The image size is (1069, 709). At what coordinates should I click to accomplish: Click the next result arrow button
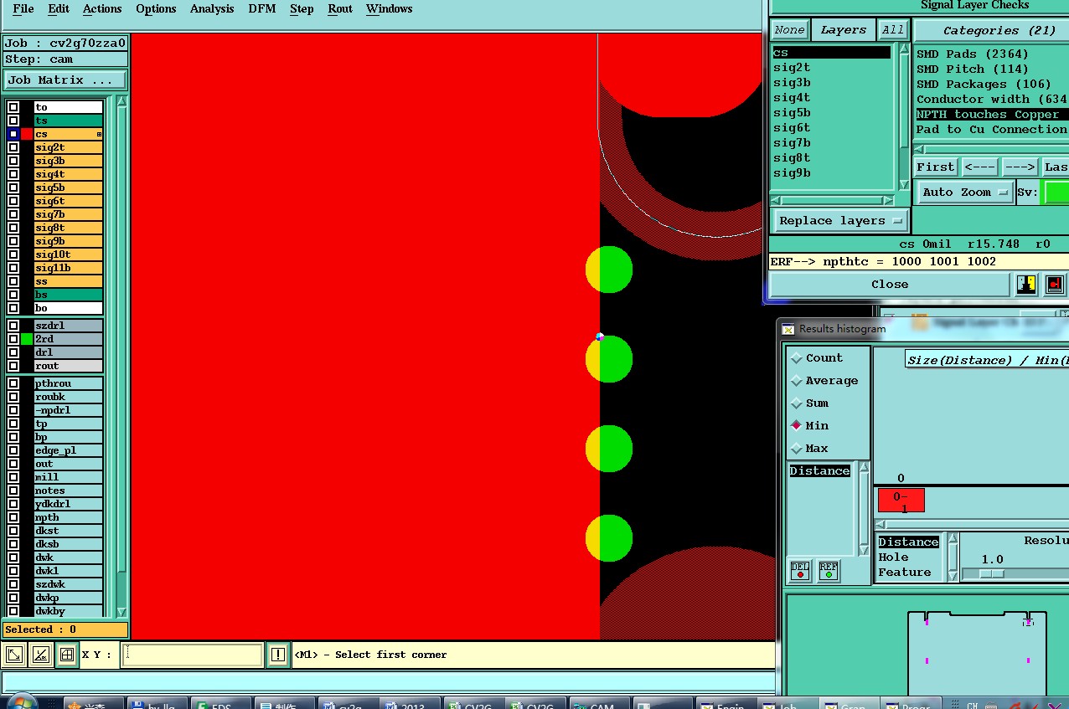1020,167
